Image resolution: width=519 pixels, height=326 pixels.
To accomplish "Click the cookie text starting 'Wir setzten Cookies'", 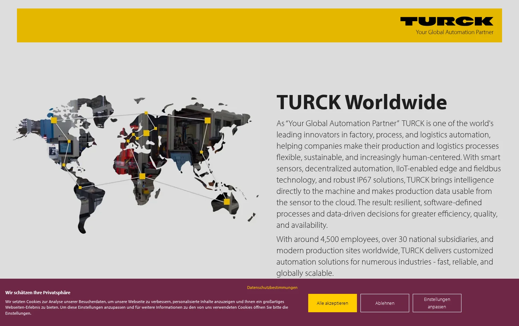I will (x=147, y=307).
